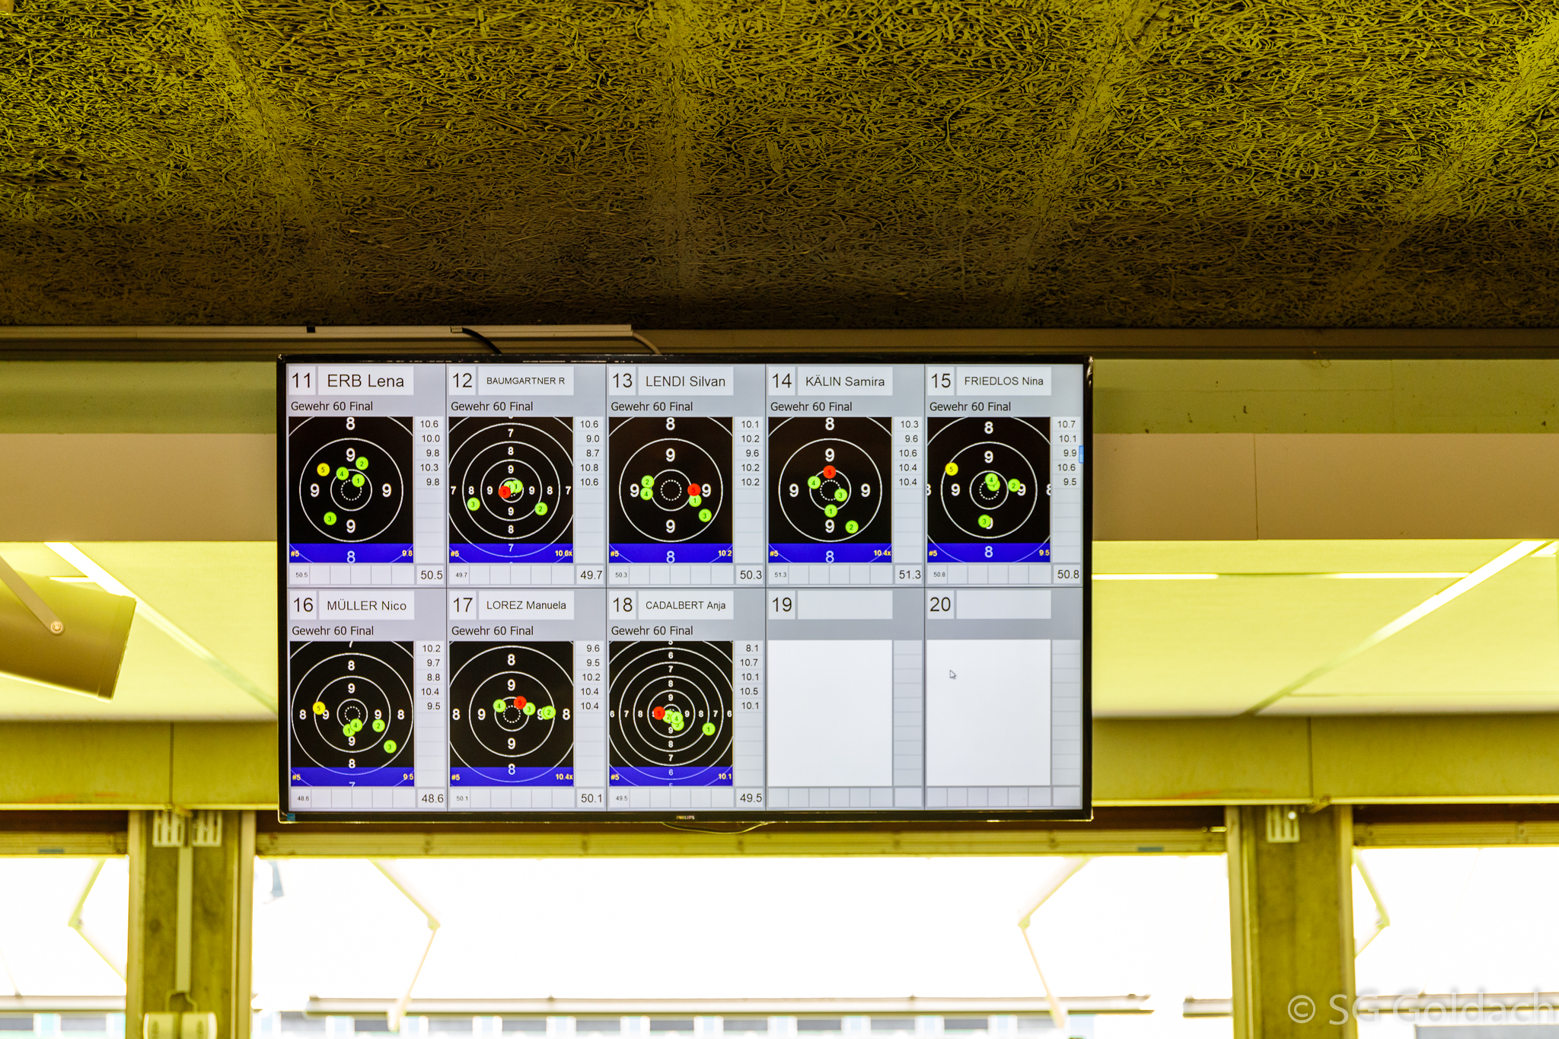Image resolution: width=1559 pixels, height=1039 pixels.
Task: Select the empty name field for lane 19
Action: [x=845, y=605]
